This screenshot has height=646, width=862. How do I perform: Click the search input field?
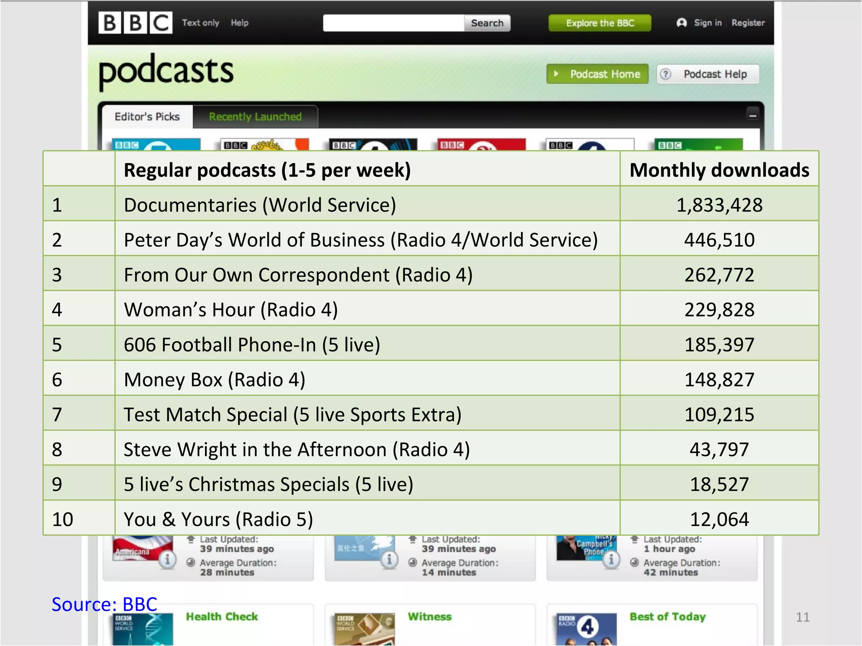394,23
